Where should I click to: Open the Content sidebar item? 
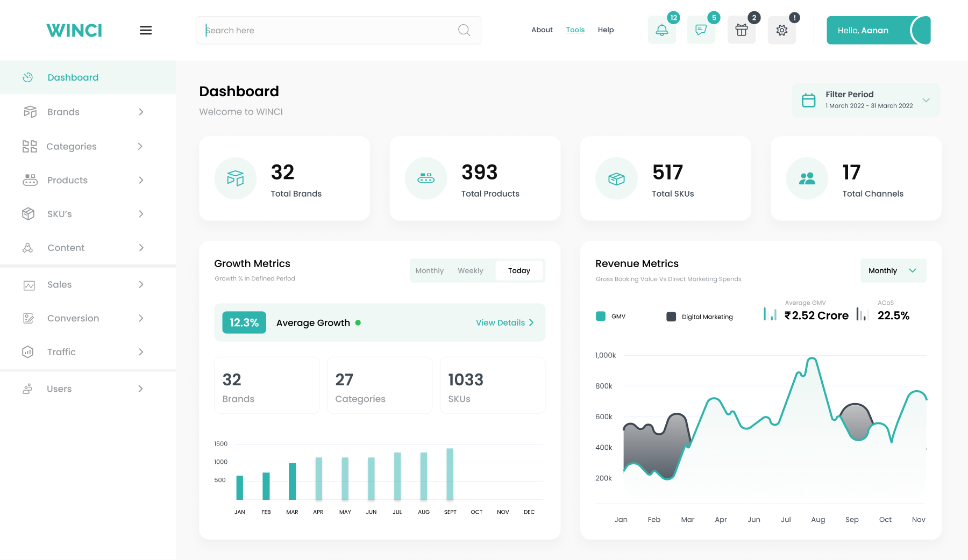(88, 248)
